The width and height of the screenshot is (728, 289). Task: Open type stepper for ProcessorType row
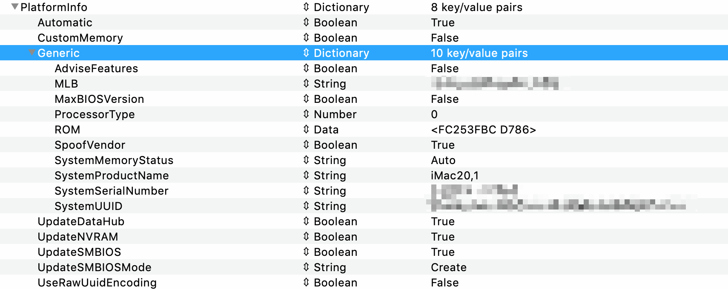(x=306, y=114)
